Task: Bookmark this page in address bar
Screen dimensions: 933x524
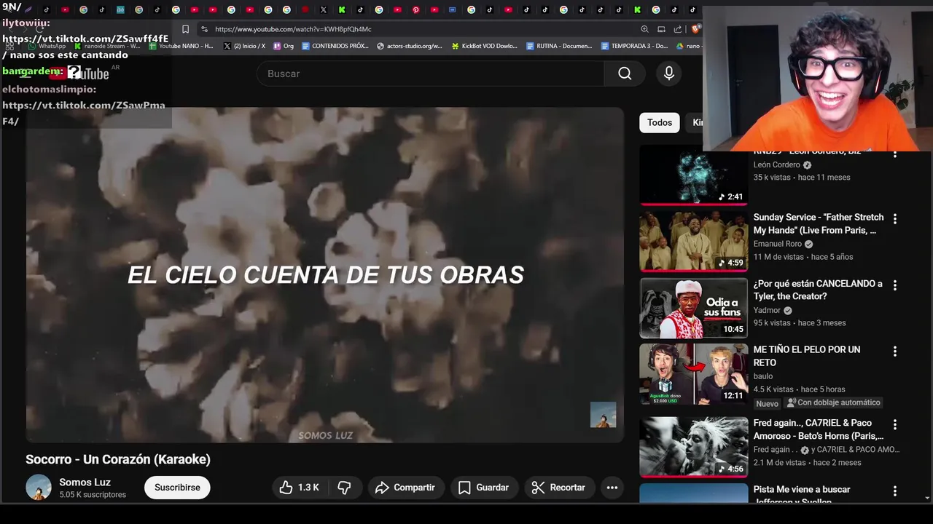Action: click(x=185, y=29)
